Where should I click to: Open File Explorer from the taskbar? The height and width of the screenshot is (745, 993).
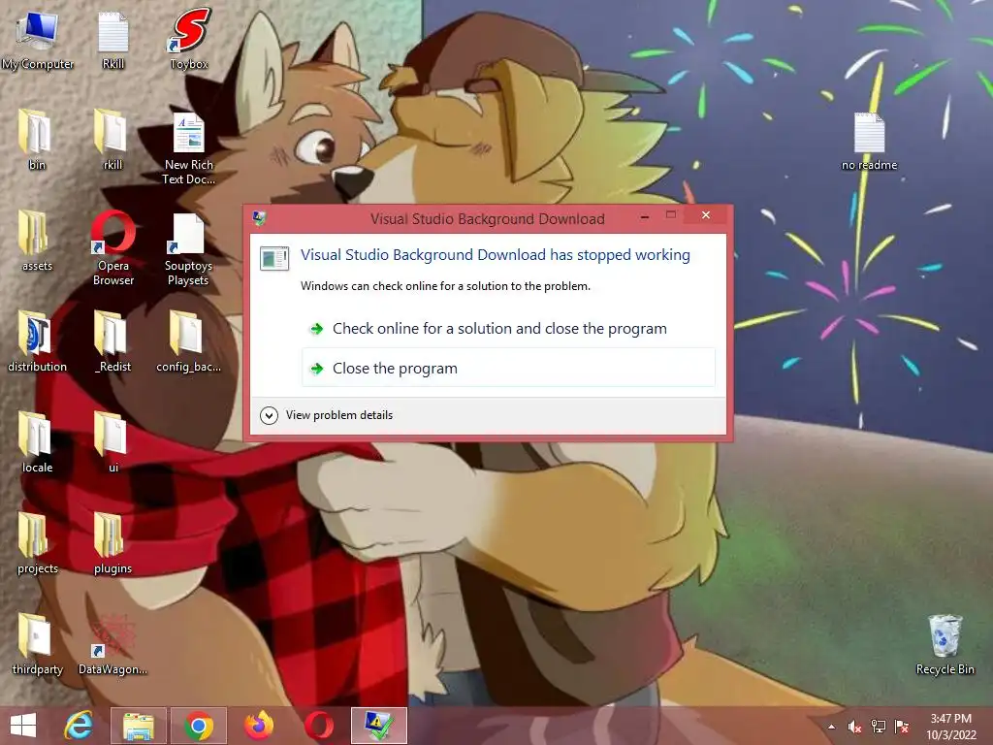point(138,726)
